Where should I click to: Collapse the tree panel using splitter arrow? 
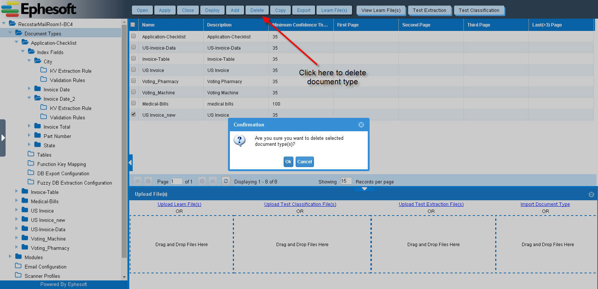pyautogui.click(x=130, y=163)
